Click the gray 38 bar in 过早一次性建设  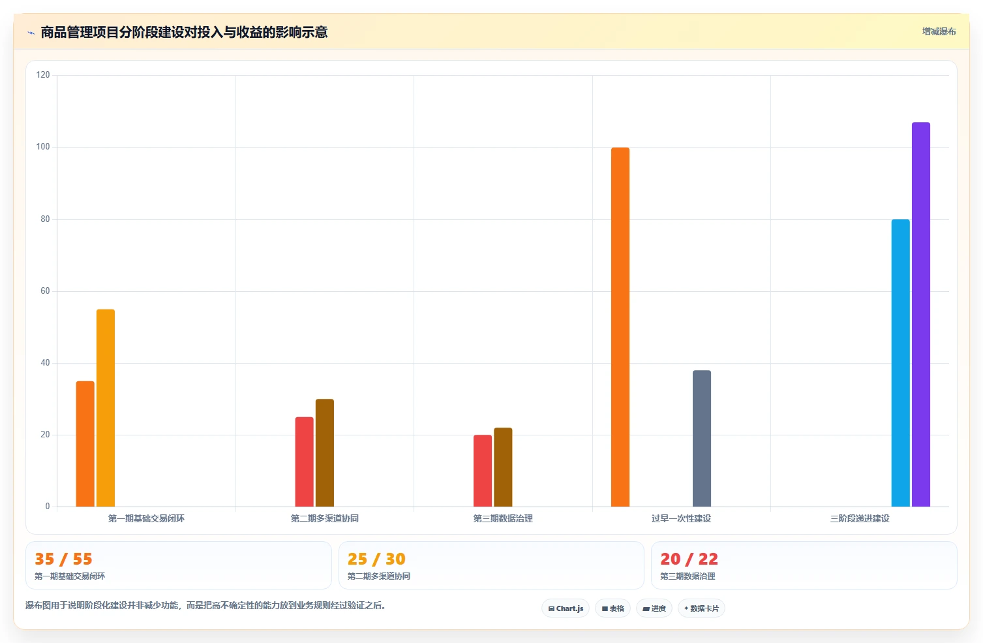pos(702,439)
